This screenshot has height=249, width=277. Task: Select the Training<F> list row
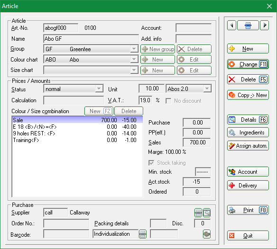tap(77, 140)
